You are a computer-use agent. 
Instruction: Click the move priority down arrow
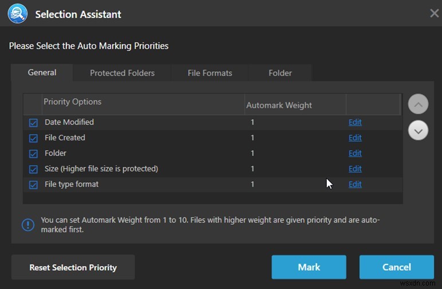[418, 131]
